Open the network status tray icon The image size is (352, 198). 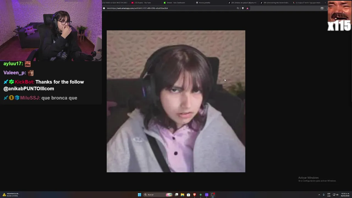pyautogui.click(x=334, y=195)
